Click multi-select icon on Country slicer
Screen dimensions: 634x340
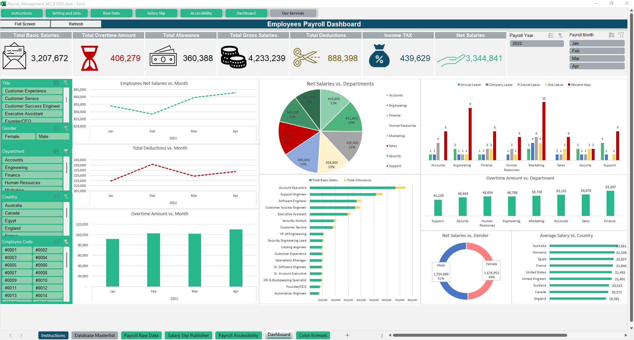[57, 197]
